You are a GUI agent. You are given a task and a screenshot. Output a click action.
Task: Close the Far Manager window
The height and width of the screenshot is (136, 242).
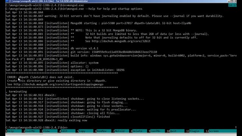coord(235,1)
